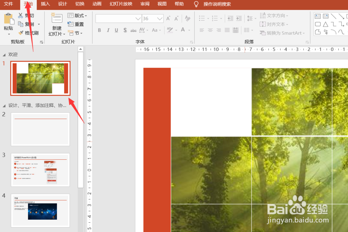Align text right
The width and height of the screenshot is (348, 232).
(x=219, y=30)
